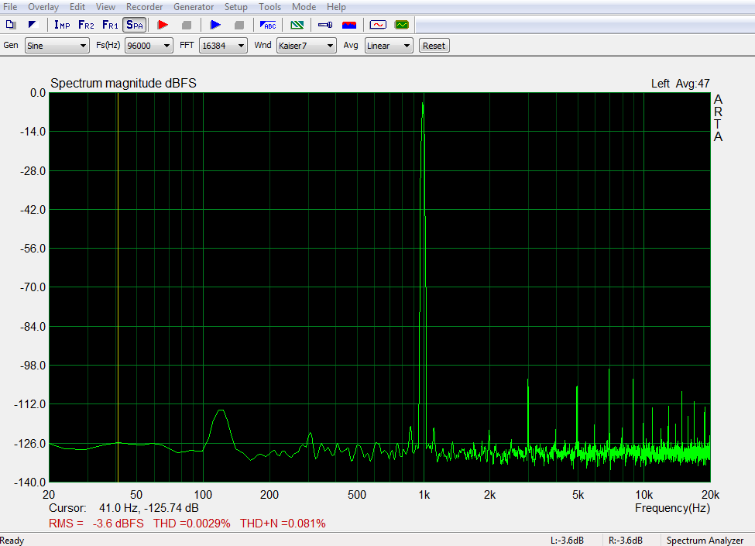The height and width of the screenshot is (546, 755).
Task: Click the 'Spectrum magnitude dBFS' title
Action: click(123, 84)
